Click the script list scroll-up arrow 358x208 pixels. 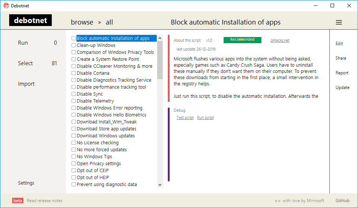click(160, 38)
